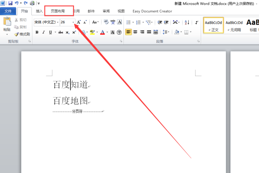The height and width of the screenshot is (173, 259).
Task: Open Clipboard pane launcher in 剪贴板 group
Action: pyautogui.click(x=29, y=41)
